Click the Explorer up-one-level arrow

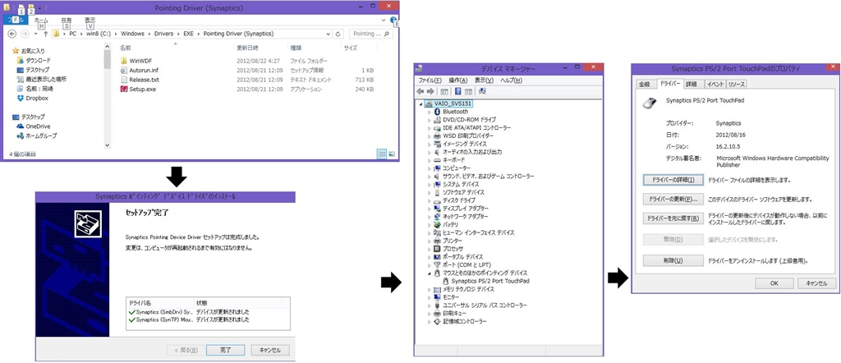pyautogui.click(x=46, y=34)
